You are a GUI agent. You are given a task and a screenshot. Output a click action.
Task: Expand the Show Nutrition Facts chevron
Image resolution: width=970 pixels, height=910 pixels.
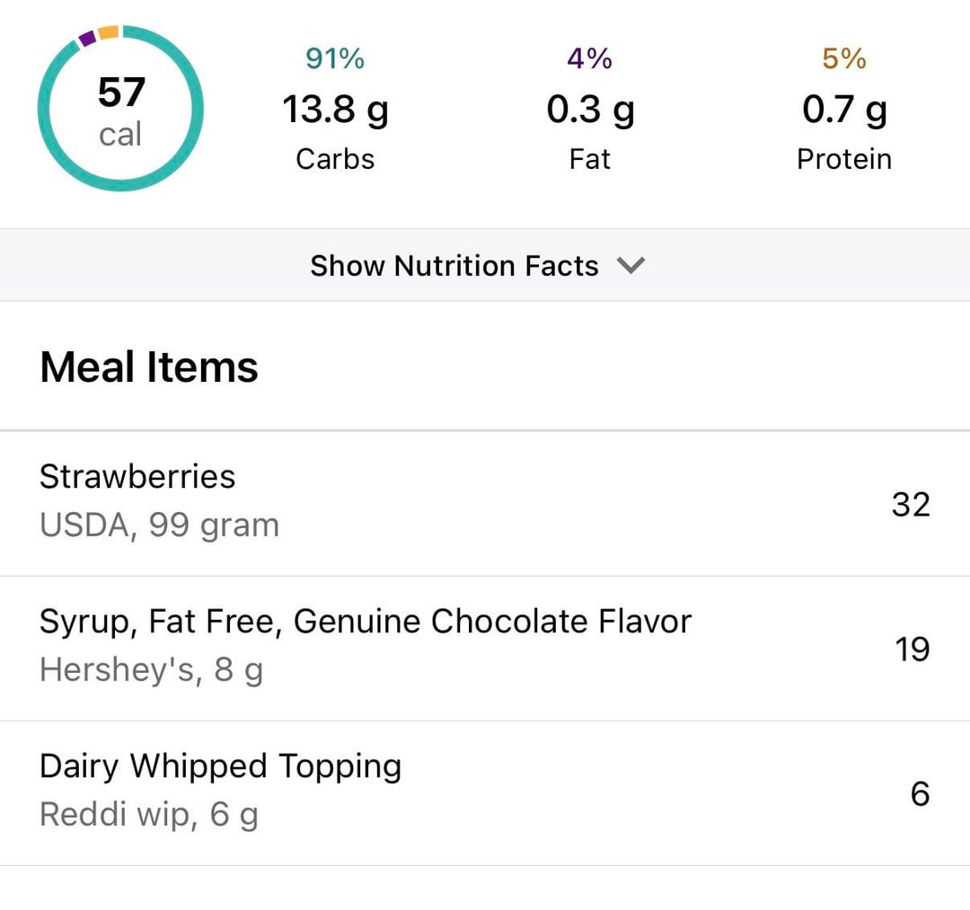pos(631,266)
